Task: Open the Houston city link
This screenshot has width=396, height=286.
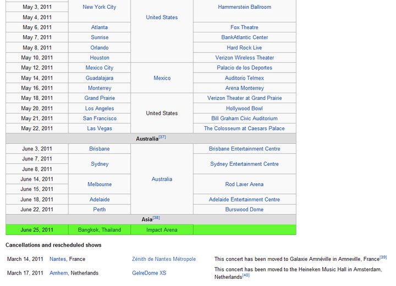Action: (100, 58)
